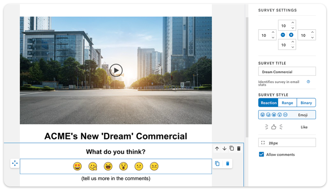The height and width of the screenshot is (191, 330).
Task: Click the blue minus padding button
Action: click(x=283, y=35)
